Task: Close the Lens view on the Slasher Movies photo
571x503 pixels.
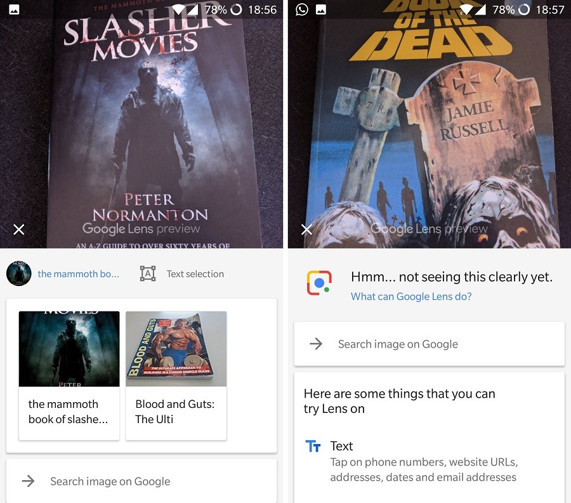Action: pos(19,229)
